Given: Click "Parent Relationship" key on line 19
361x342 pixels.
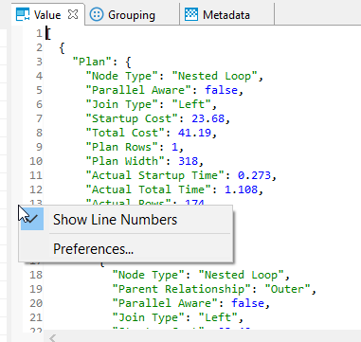Looking at the screenshot, I should (181, 289).
